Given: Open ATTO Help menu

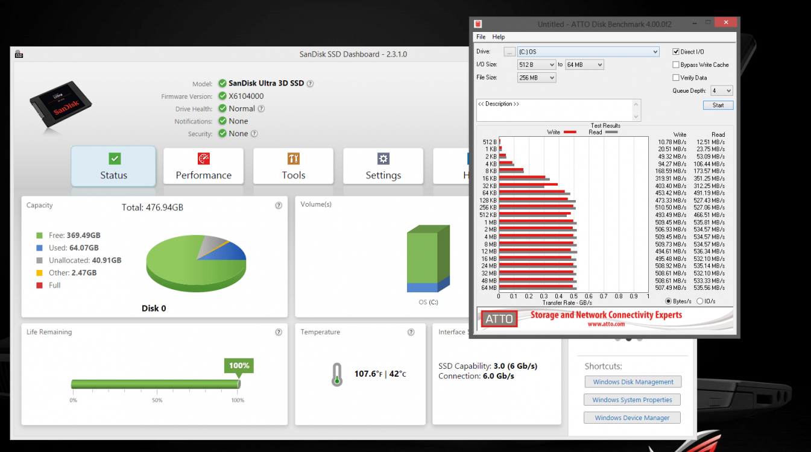Looking at the screenshot, I should [x=499, y=37].
